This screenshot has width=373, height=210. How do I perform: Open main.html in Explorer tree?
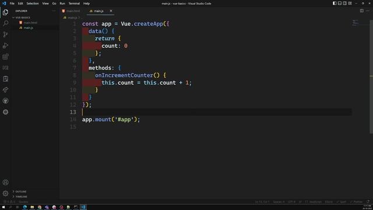[x=30, y=23]
